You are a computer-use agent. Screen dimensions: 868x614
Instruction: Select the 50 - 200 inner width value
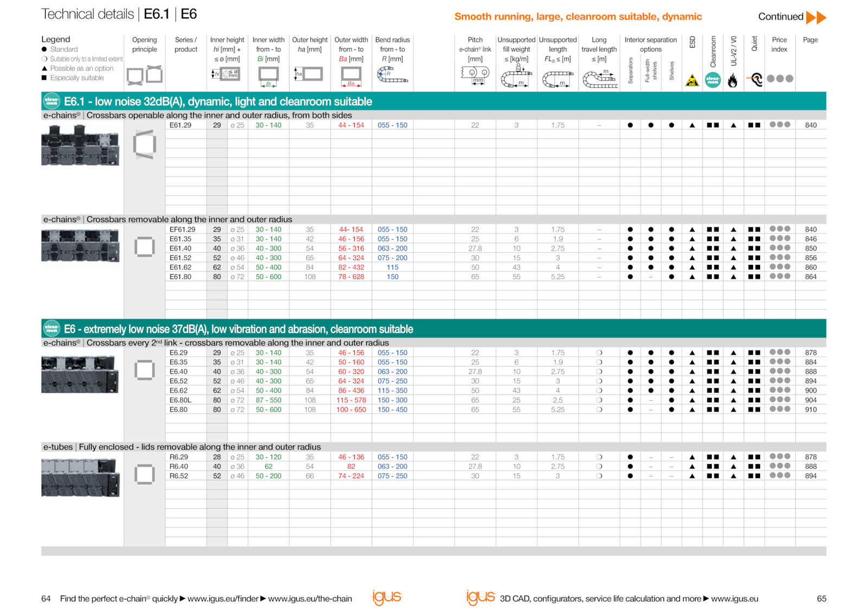(269, 476)
